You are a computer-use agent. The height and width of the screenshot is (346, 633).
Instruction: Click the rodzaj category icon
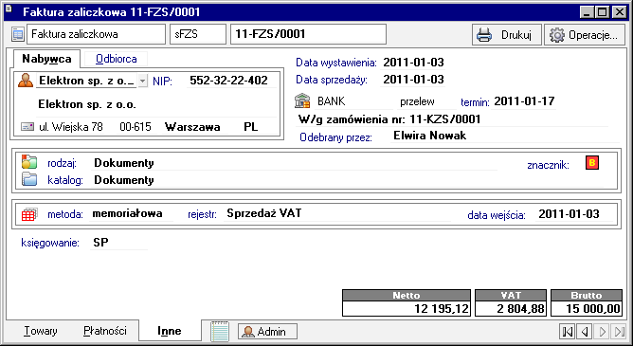[29, 162]
